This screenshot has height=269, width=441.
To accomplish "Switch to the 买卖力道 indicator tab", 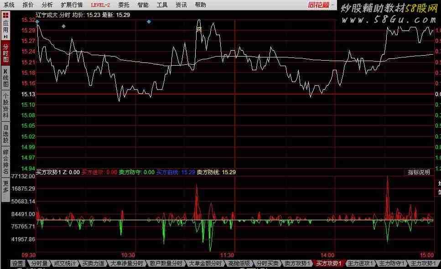I will click(93, 264).
